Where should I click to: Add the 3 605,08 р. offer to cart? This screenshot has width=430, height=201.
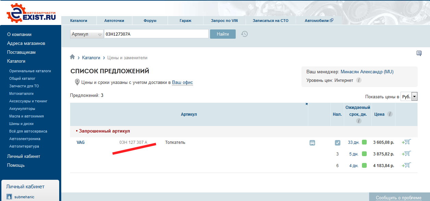406,142
